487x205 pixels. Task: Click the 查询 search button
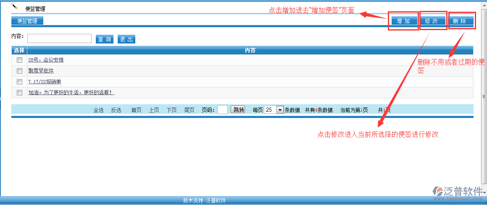click(104, 39)
